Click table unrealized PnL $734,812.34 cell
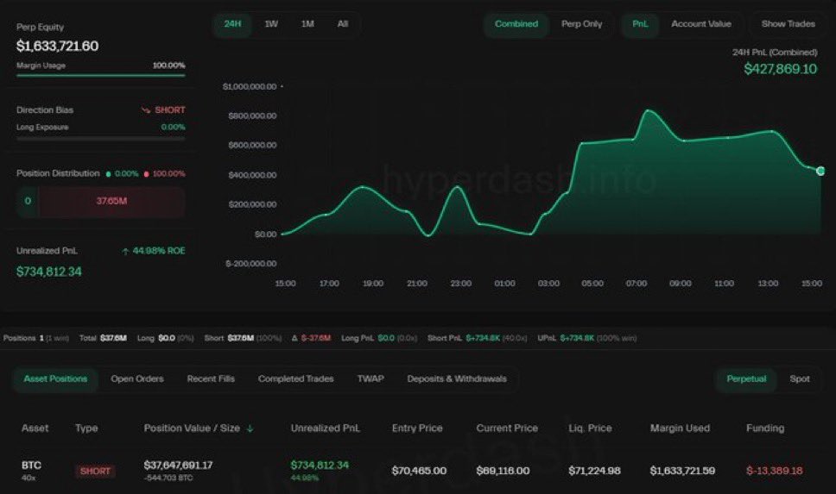 point(320,466)
